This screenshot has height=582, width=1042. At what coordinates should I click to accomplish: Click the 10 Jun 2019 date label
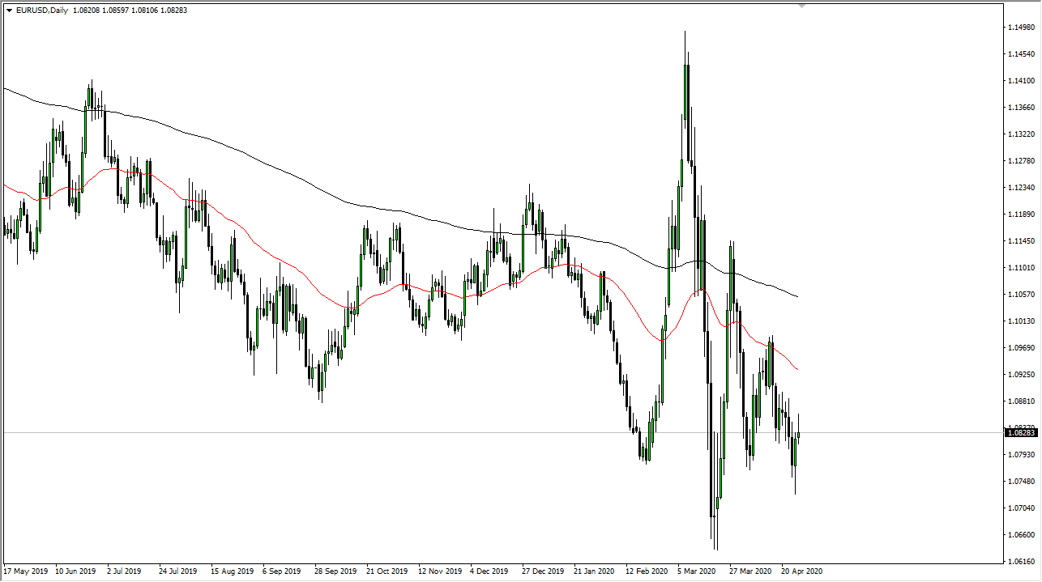pyautogui.click(x=75, y=571)
